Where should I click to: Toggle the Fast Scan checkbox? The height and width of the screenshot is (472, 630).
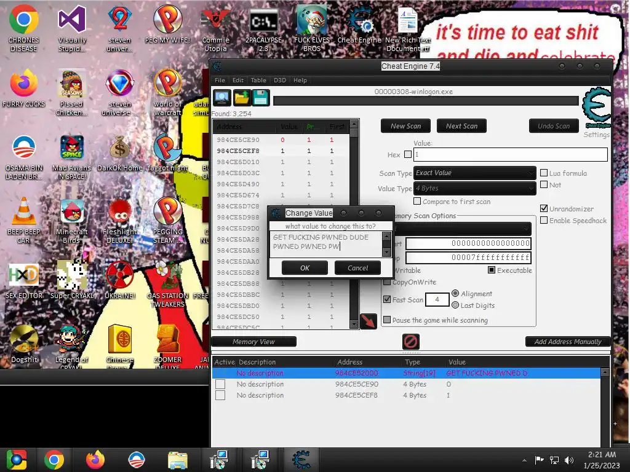(x=387, y=299)
